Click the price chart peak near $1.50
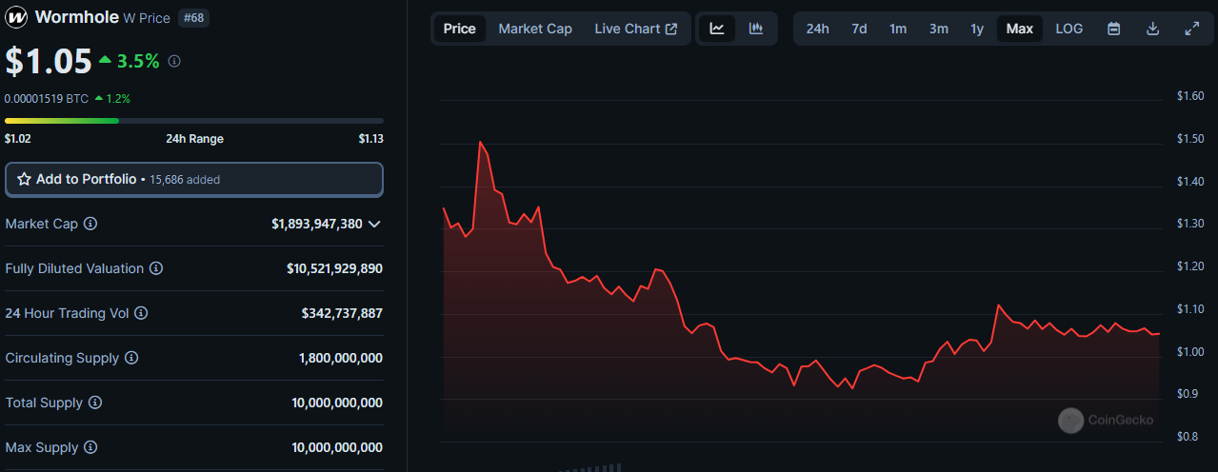 click(x=480, y=142)
